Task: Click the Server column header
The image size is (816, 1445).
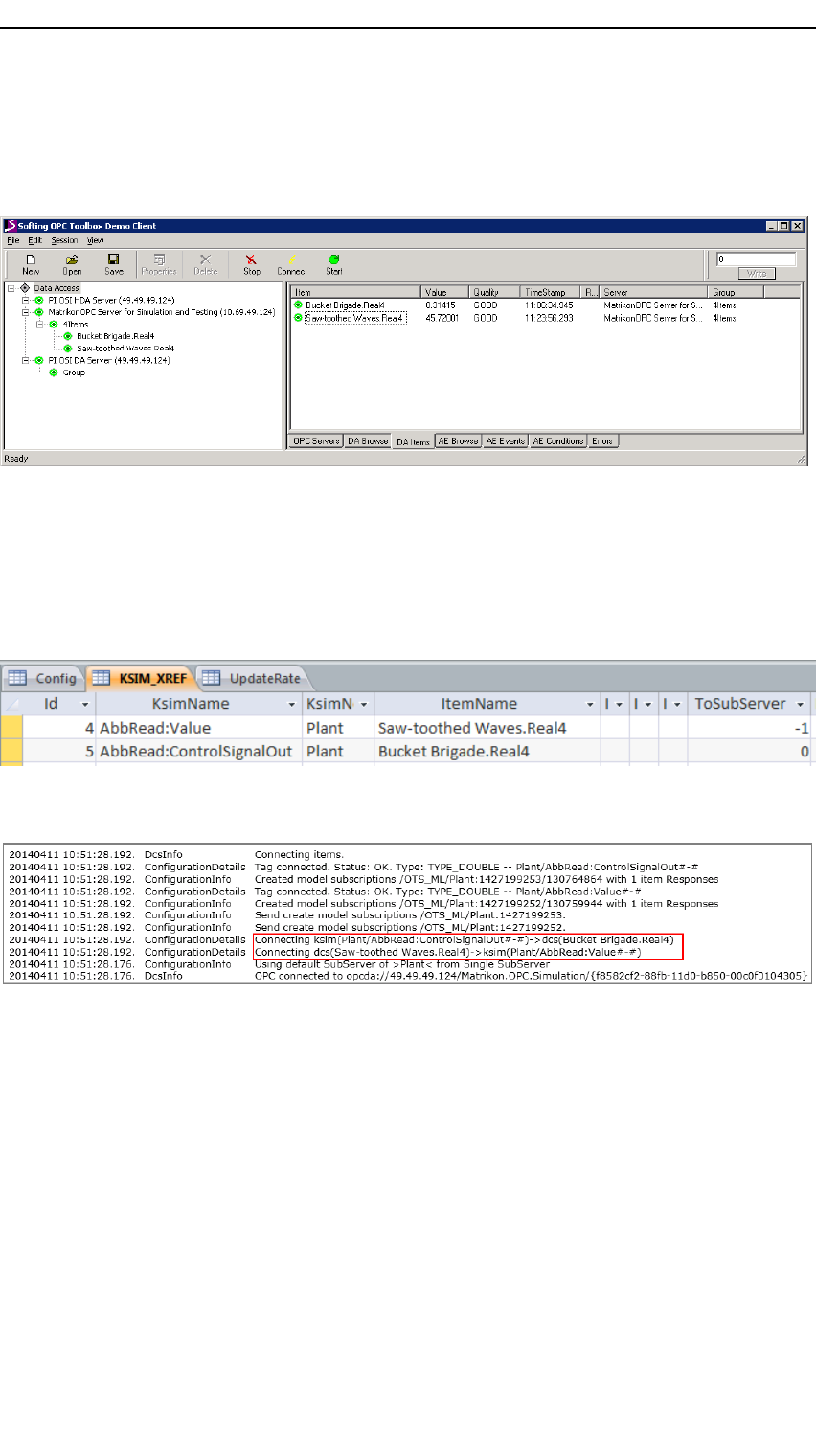Action: pos(654,292)
